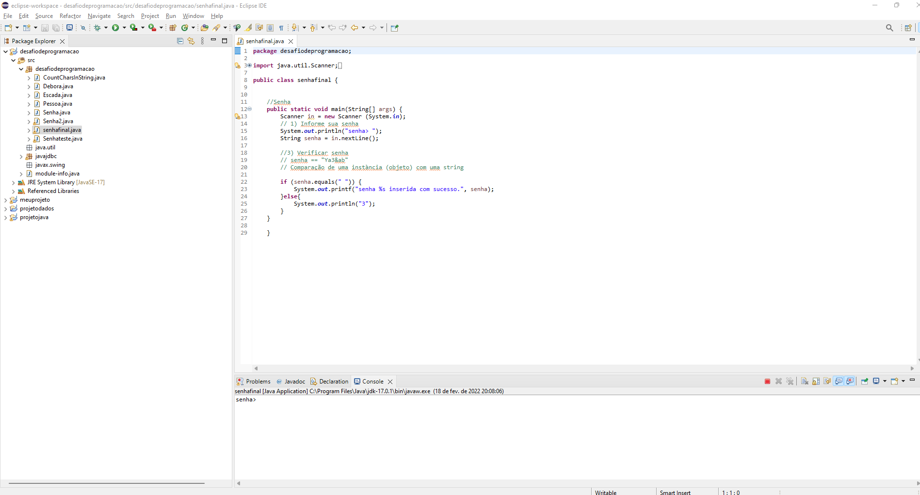Launch Debug with the bug icon
Viewport: 920px width, 495px height.
[97, 28]
